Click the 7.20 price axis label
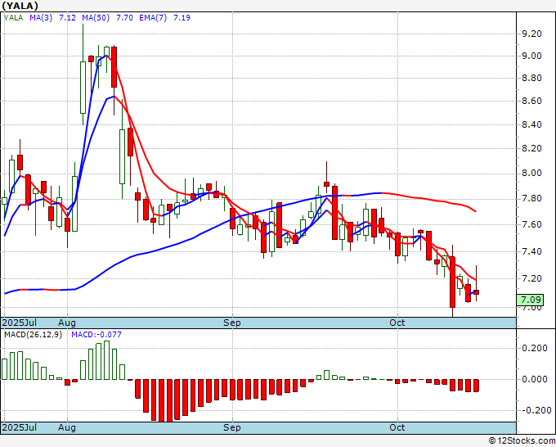Screen dimensions: 556x447 pos(531,278)
